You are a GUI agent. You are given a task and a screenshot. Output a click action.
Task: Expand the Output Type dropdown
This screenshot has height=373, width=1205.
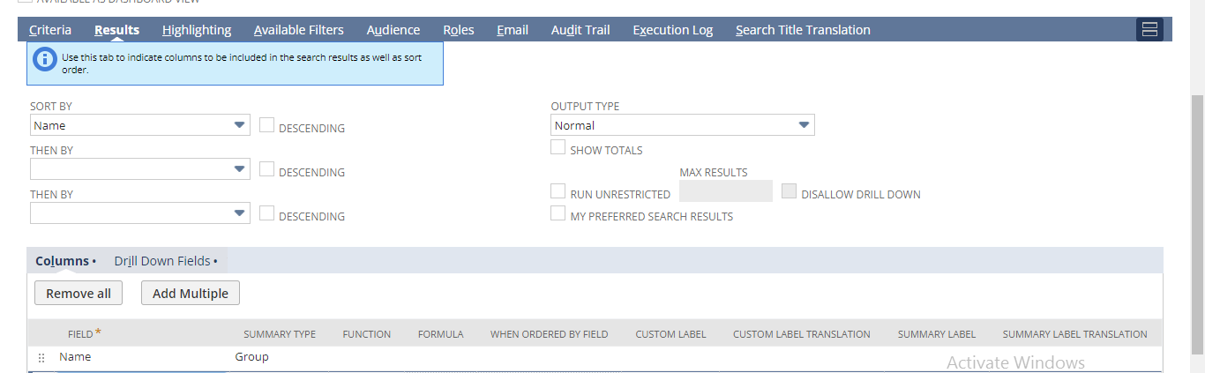coord(682,125)
